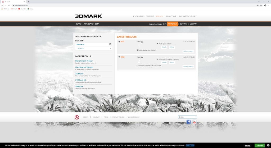Click Details for the AMD Ryzen 5 3600 result
This screenshot has width=271, height=148.
pyautogui.click(x=164, y=47)
